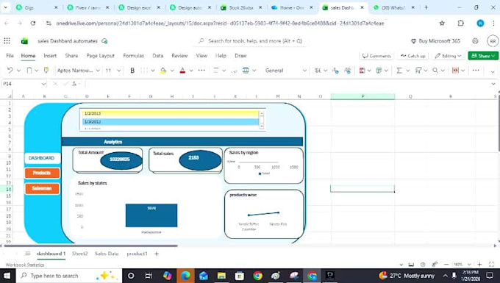
Task: Expand the Name Box dropdown arrow
Action: 43,84
